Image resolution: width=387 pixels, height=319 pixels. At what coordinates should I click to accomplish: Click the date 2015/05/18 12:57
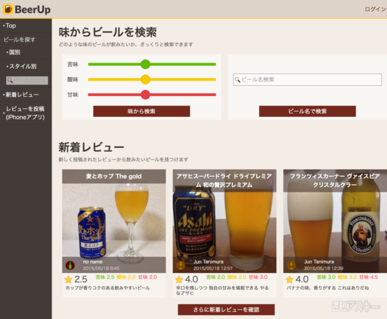pos(213,269)
